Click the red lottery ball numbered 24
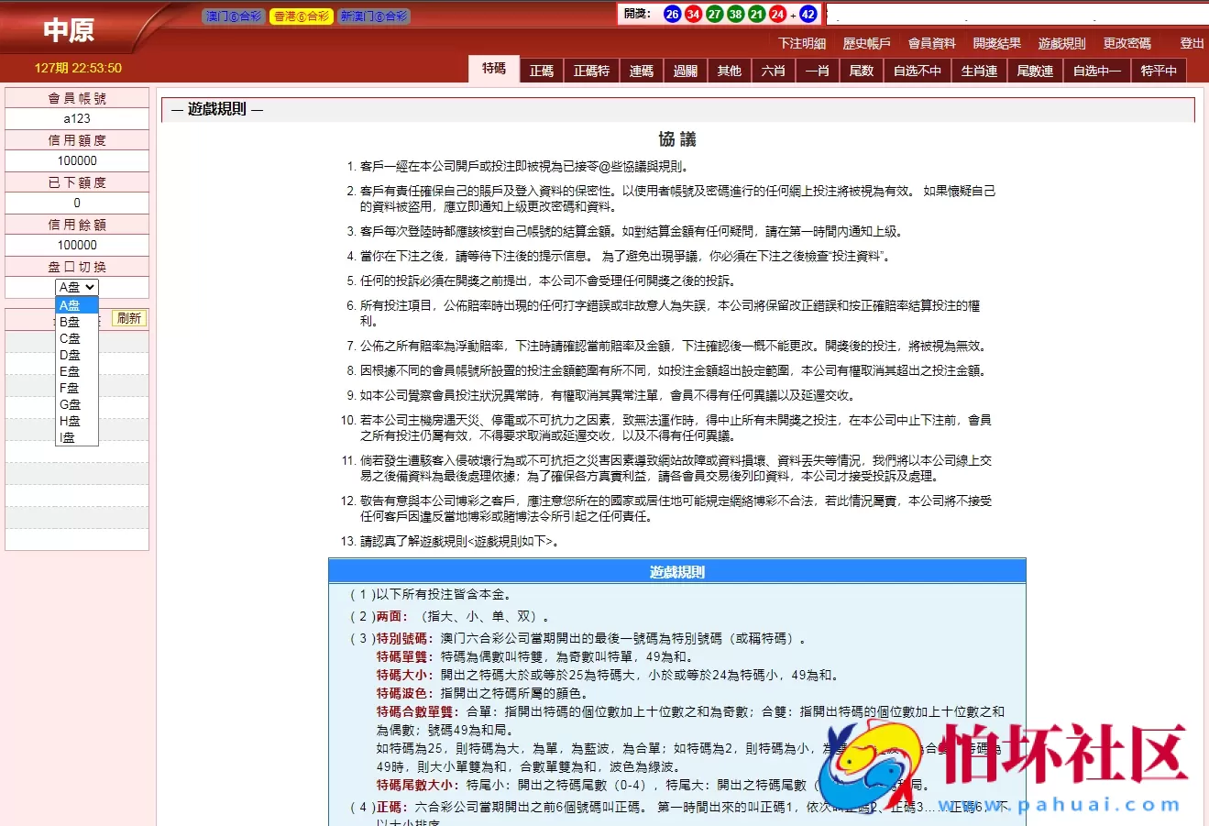Screen dimensions: 1209x826 coord(776,14)
